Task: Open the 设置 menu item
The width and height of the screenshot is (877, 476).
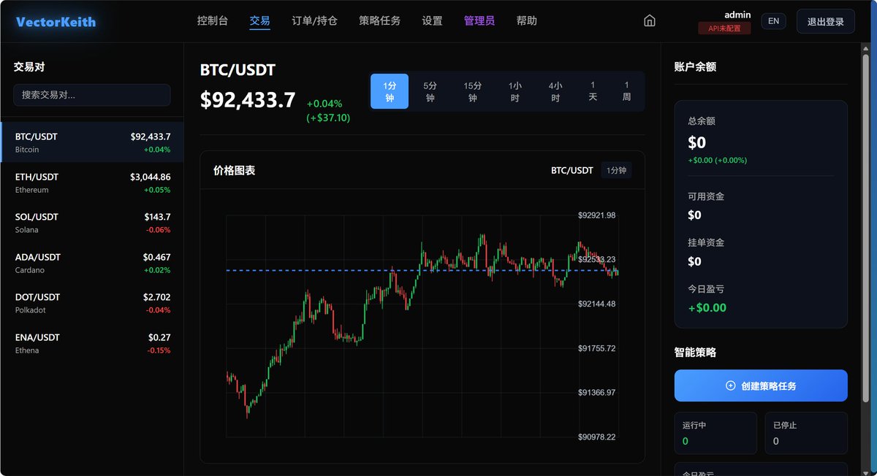Action: (432, 21)
